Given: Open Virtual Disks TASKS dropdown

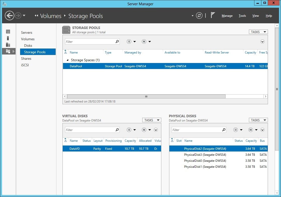Looking at the screenshot, I should (152, 120).
